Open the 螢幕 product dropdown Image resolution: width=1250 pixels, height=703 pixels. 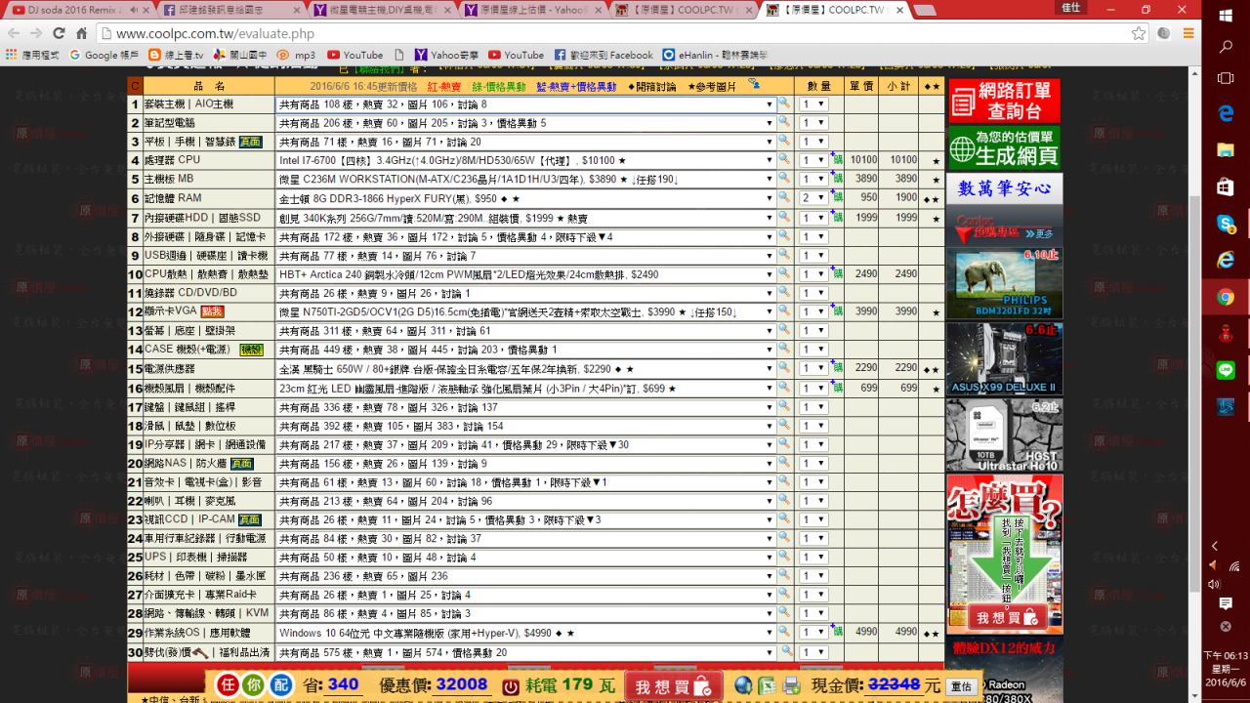(x=525, y=331)
